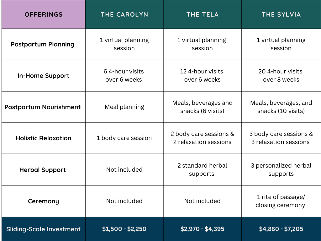Select THE TELA column header
The height and width of the screenshot is (241, 321).
203,15
